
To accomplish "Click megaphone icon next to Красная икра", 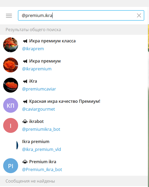I will [25, 101].
